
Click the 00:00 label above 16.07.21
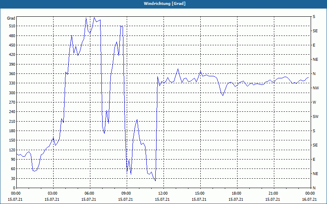(x=311, y=193)
